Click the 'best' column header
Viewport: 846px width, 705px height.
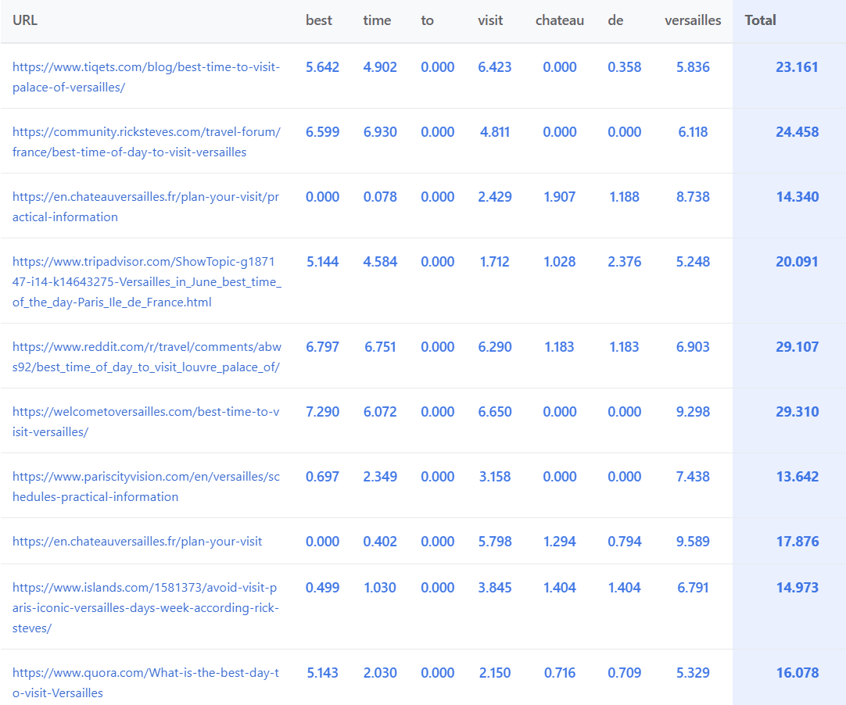tap(319, 20)
